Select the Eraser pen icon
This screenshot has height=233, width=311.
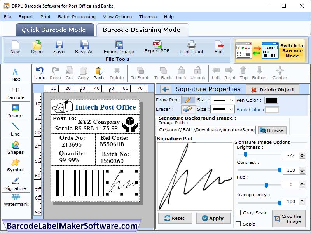pyautogui.click(x=188, y=110)
